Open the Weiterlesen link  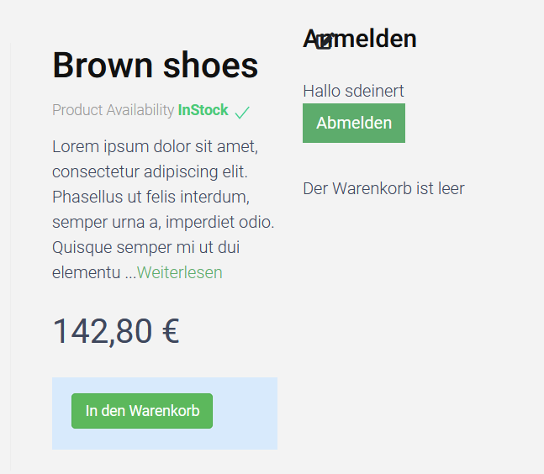tap(180, 273)
